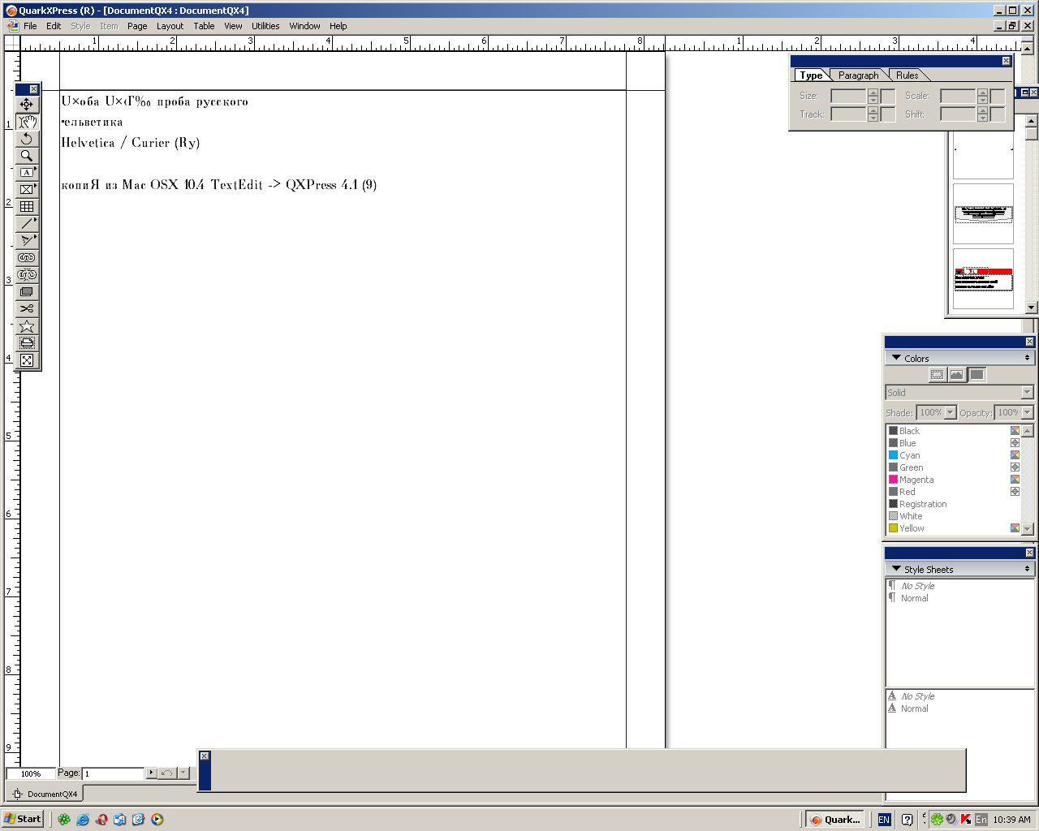Open the Table menu
Screen dimensions: 1039x831
204,26
